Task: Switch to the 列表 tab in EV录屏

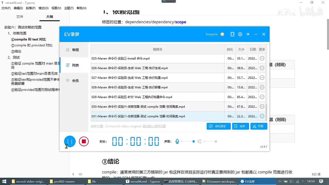Action: tap(74, 65)
